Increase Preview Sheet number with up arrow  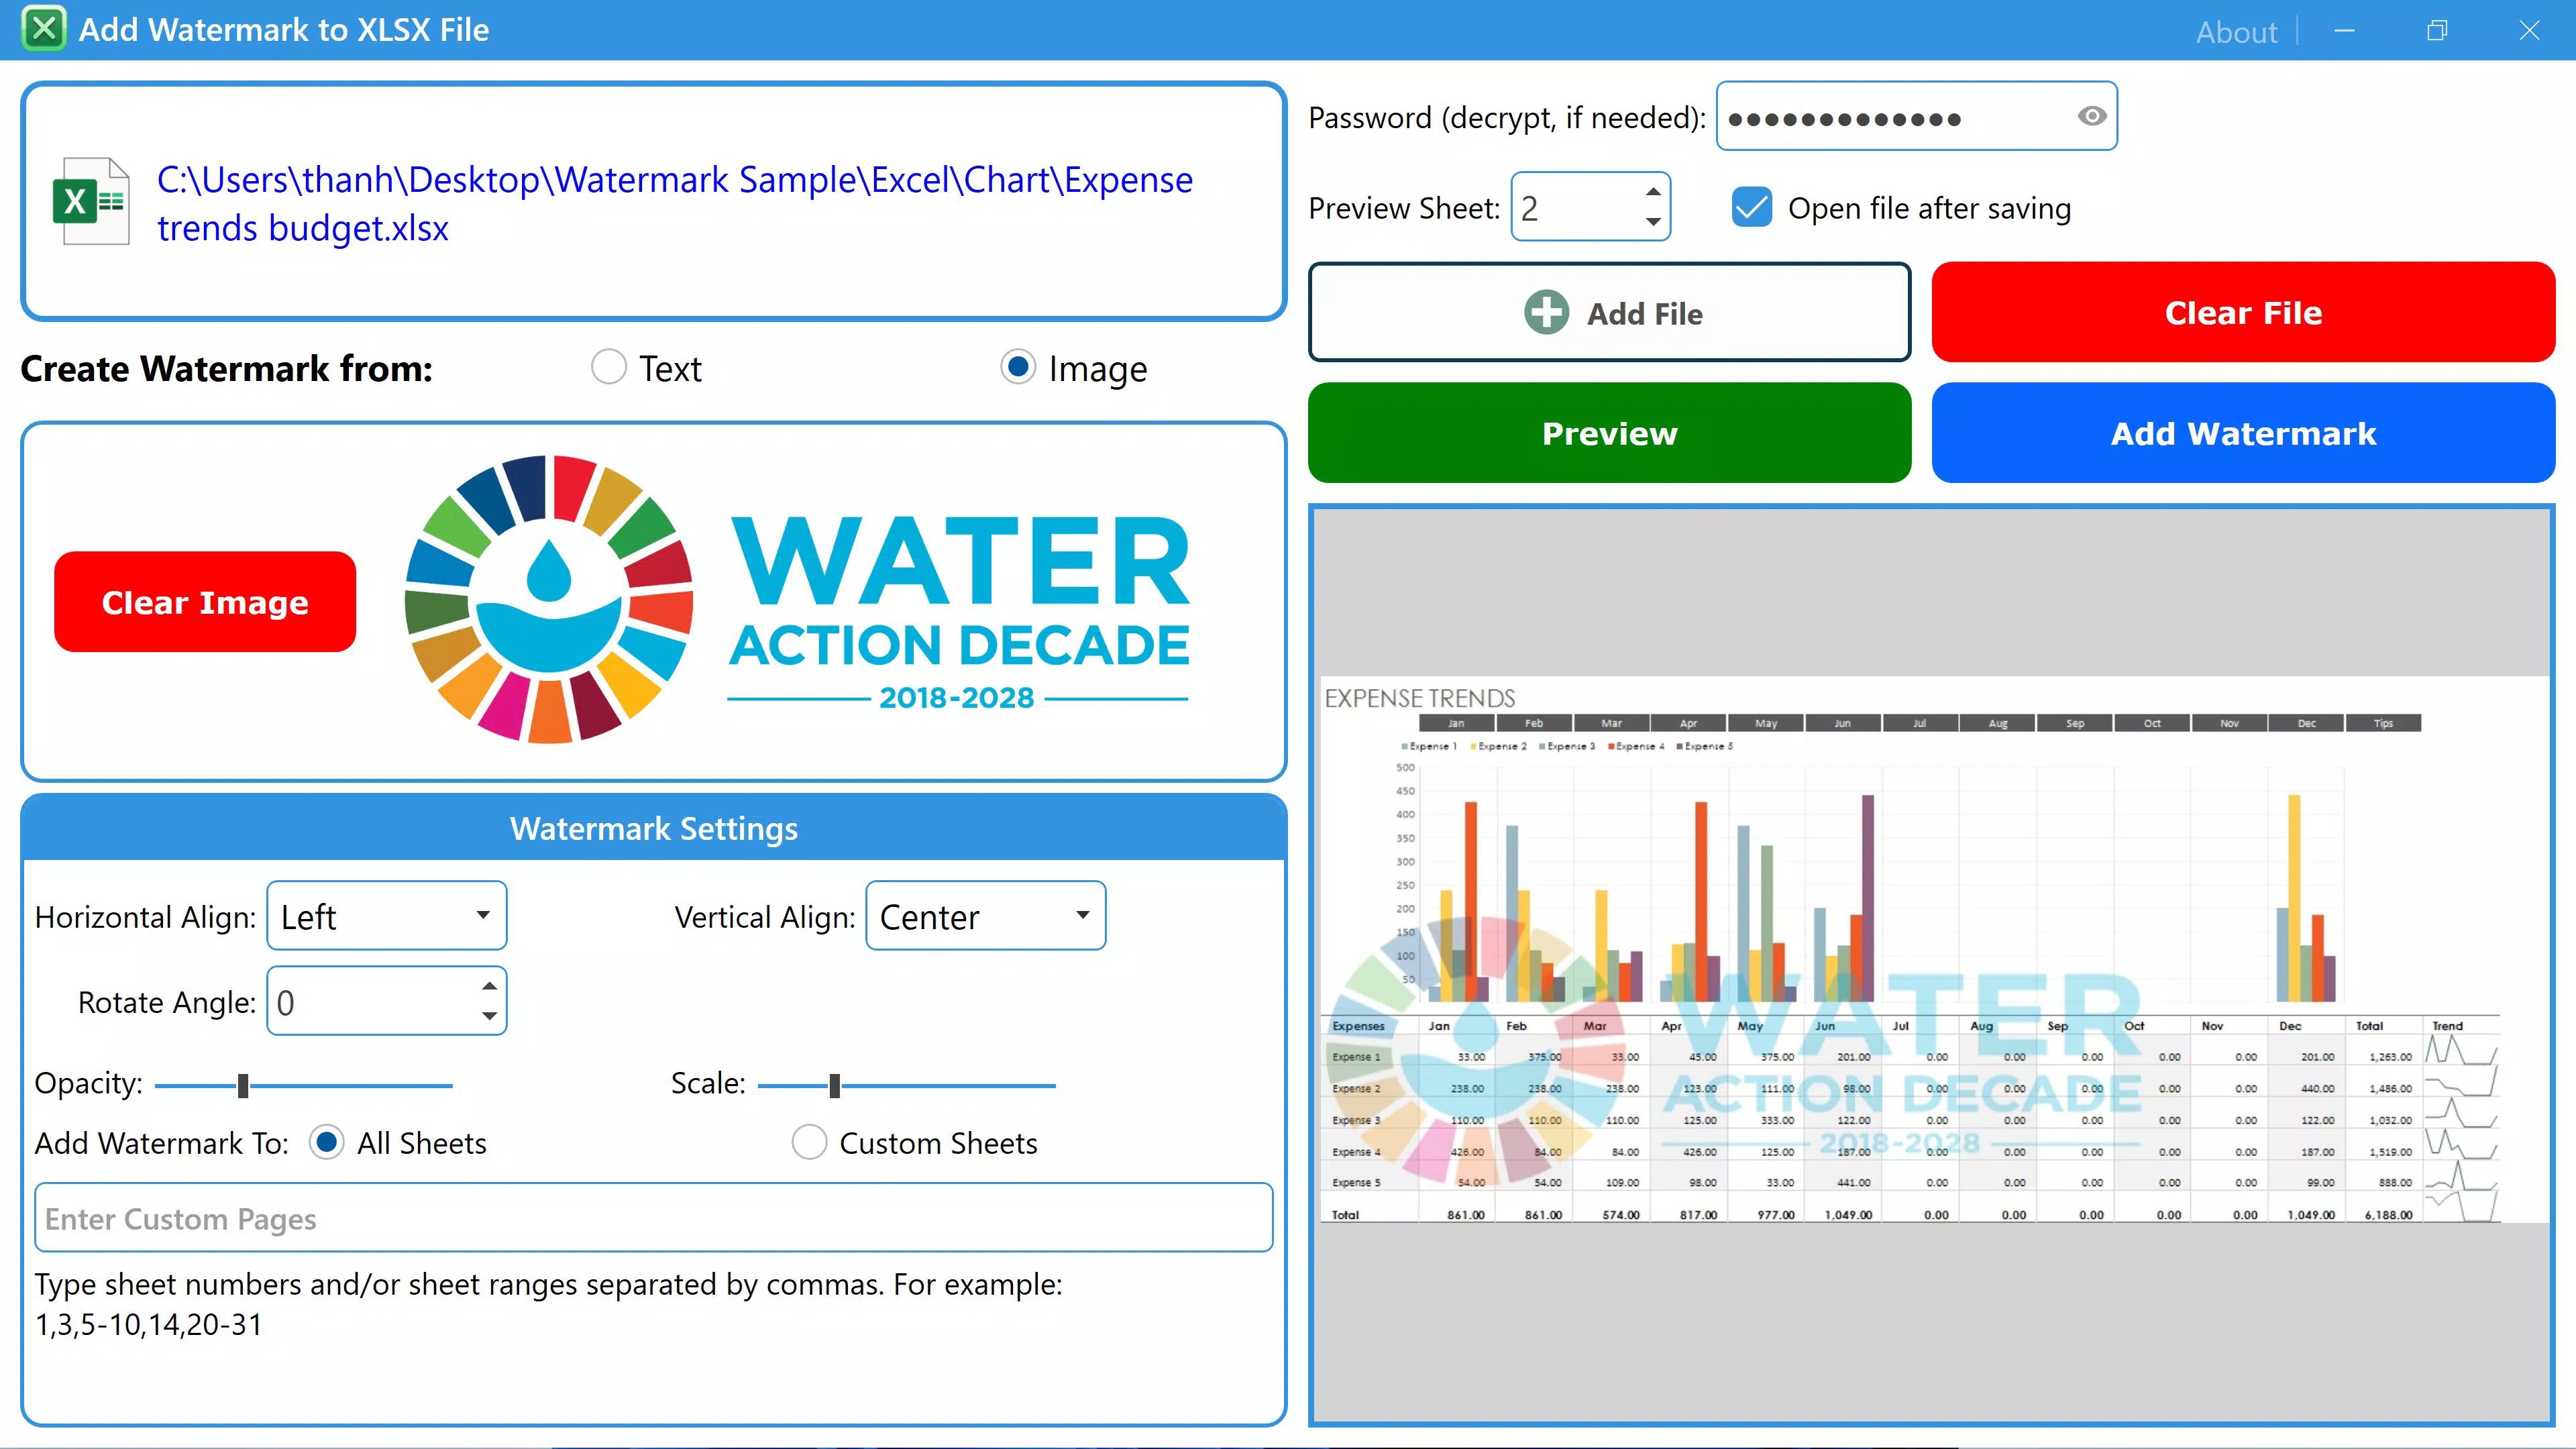pos(1653,192)
